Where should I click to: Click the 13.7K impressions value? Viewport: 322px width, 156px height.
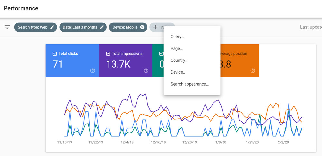click(x=118, y=64)
